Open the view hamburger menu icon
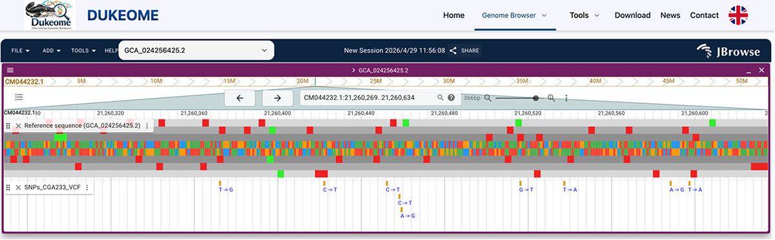 click(10, 70)
